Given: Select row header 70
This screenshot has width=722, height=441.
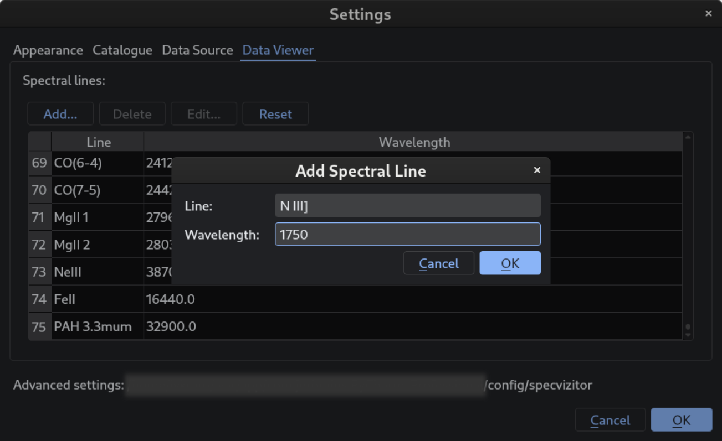Looking at the screenshot, I should 39,190.
